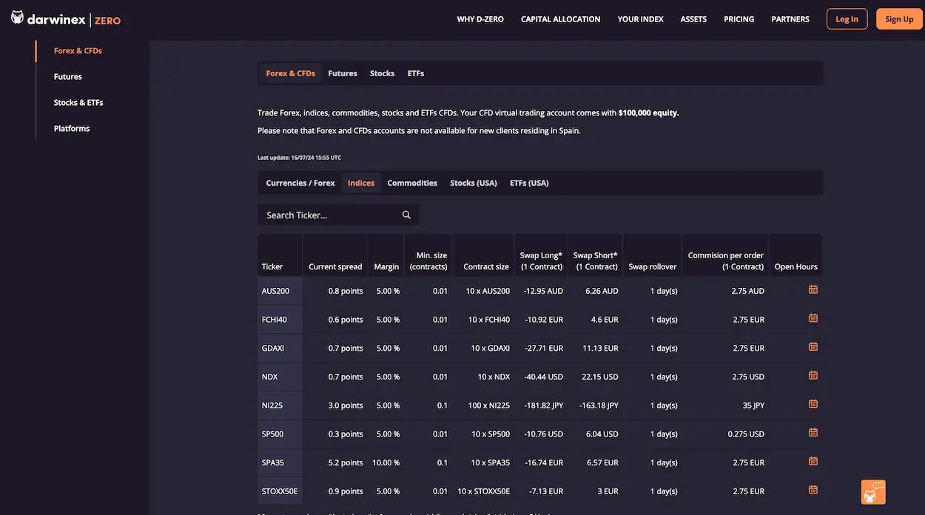Switch to the ETFs (USA) tab
This screenshot has height=515, width=925.
click(x=528, y=182)
